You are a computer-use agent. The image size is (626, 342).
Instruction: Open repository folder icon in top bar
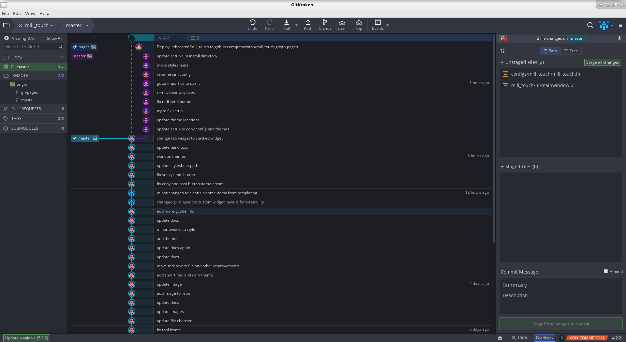click(6, 25)
